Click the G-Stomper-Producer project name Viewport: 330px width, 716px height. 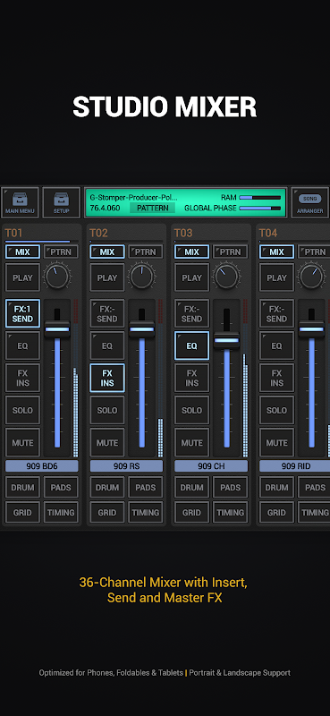pyautogui.click(x=134, y=198)
